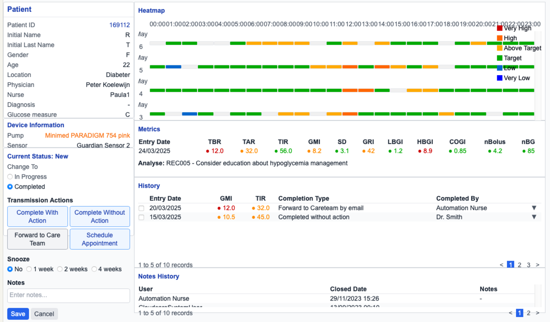
Task: Click the Complete With Action button
Action: 38,217
